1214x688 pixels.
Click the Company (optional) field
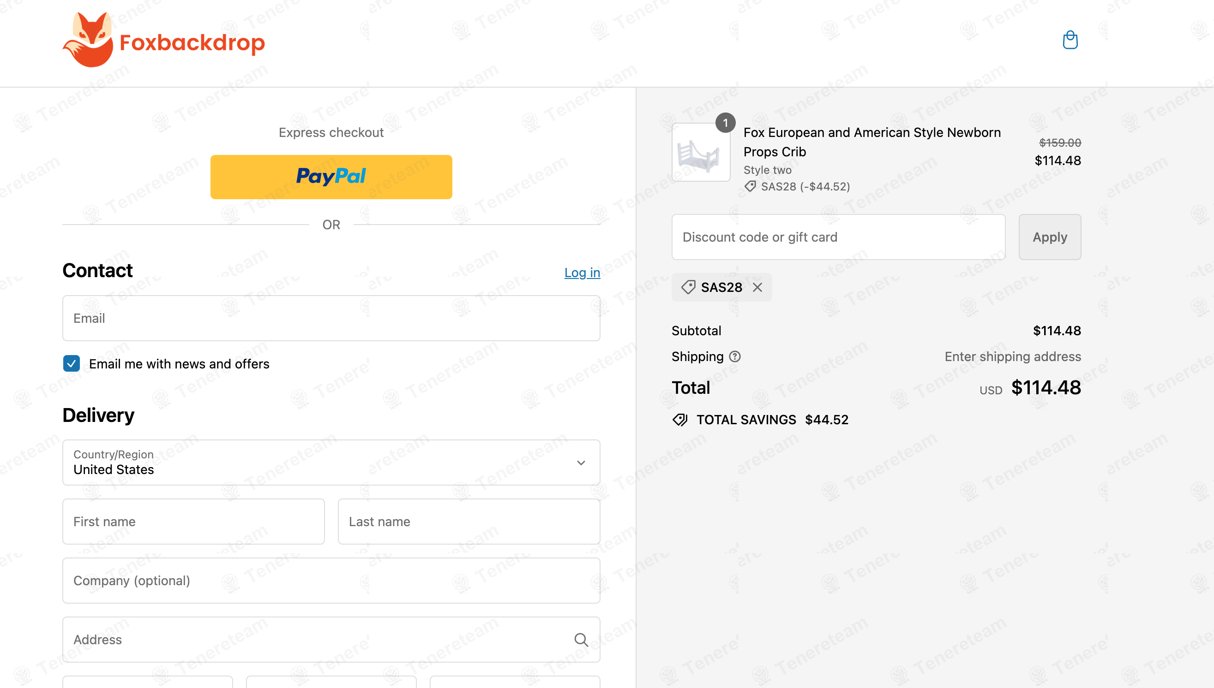(331, 580)
